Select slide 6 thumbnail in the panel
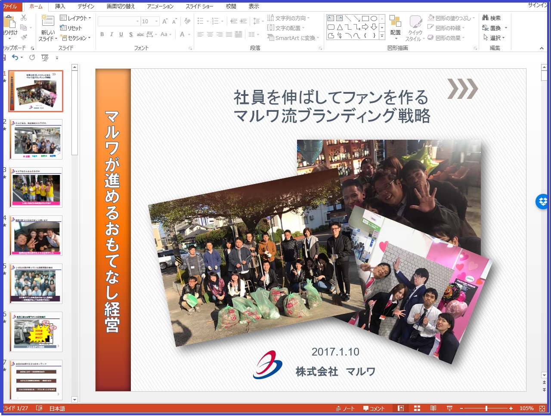The height and width of the screenshot is (417, 551). pyautogui.click(x=36, y=332)
